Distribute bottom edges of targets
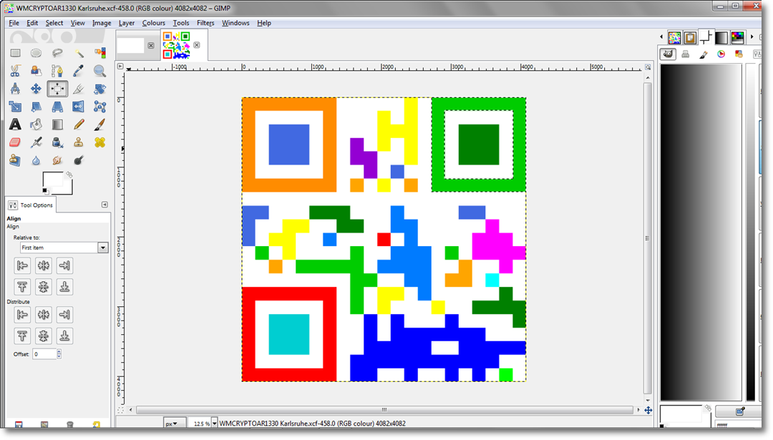 point(64,336)
